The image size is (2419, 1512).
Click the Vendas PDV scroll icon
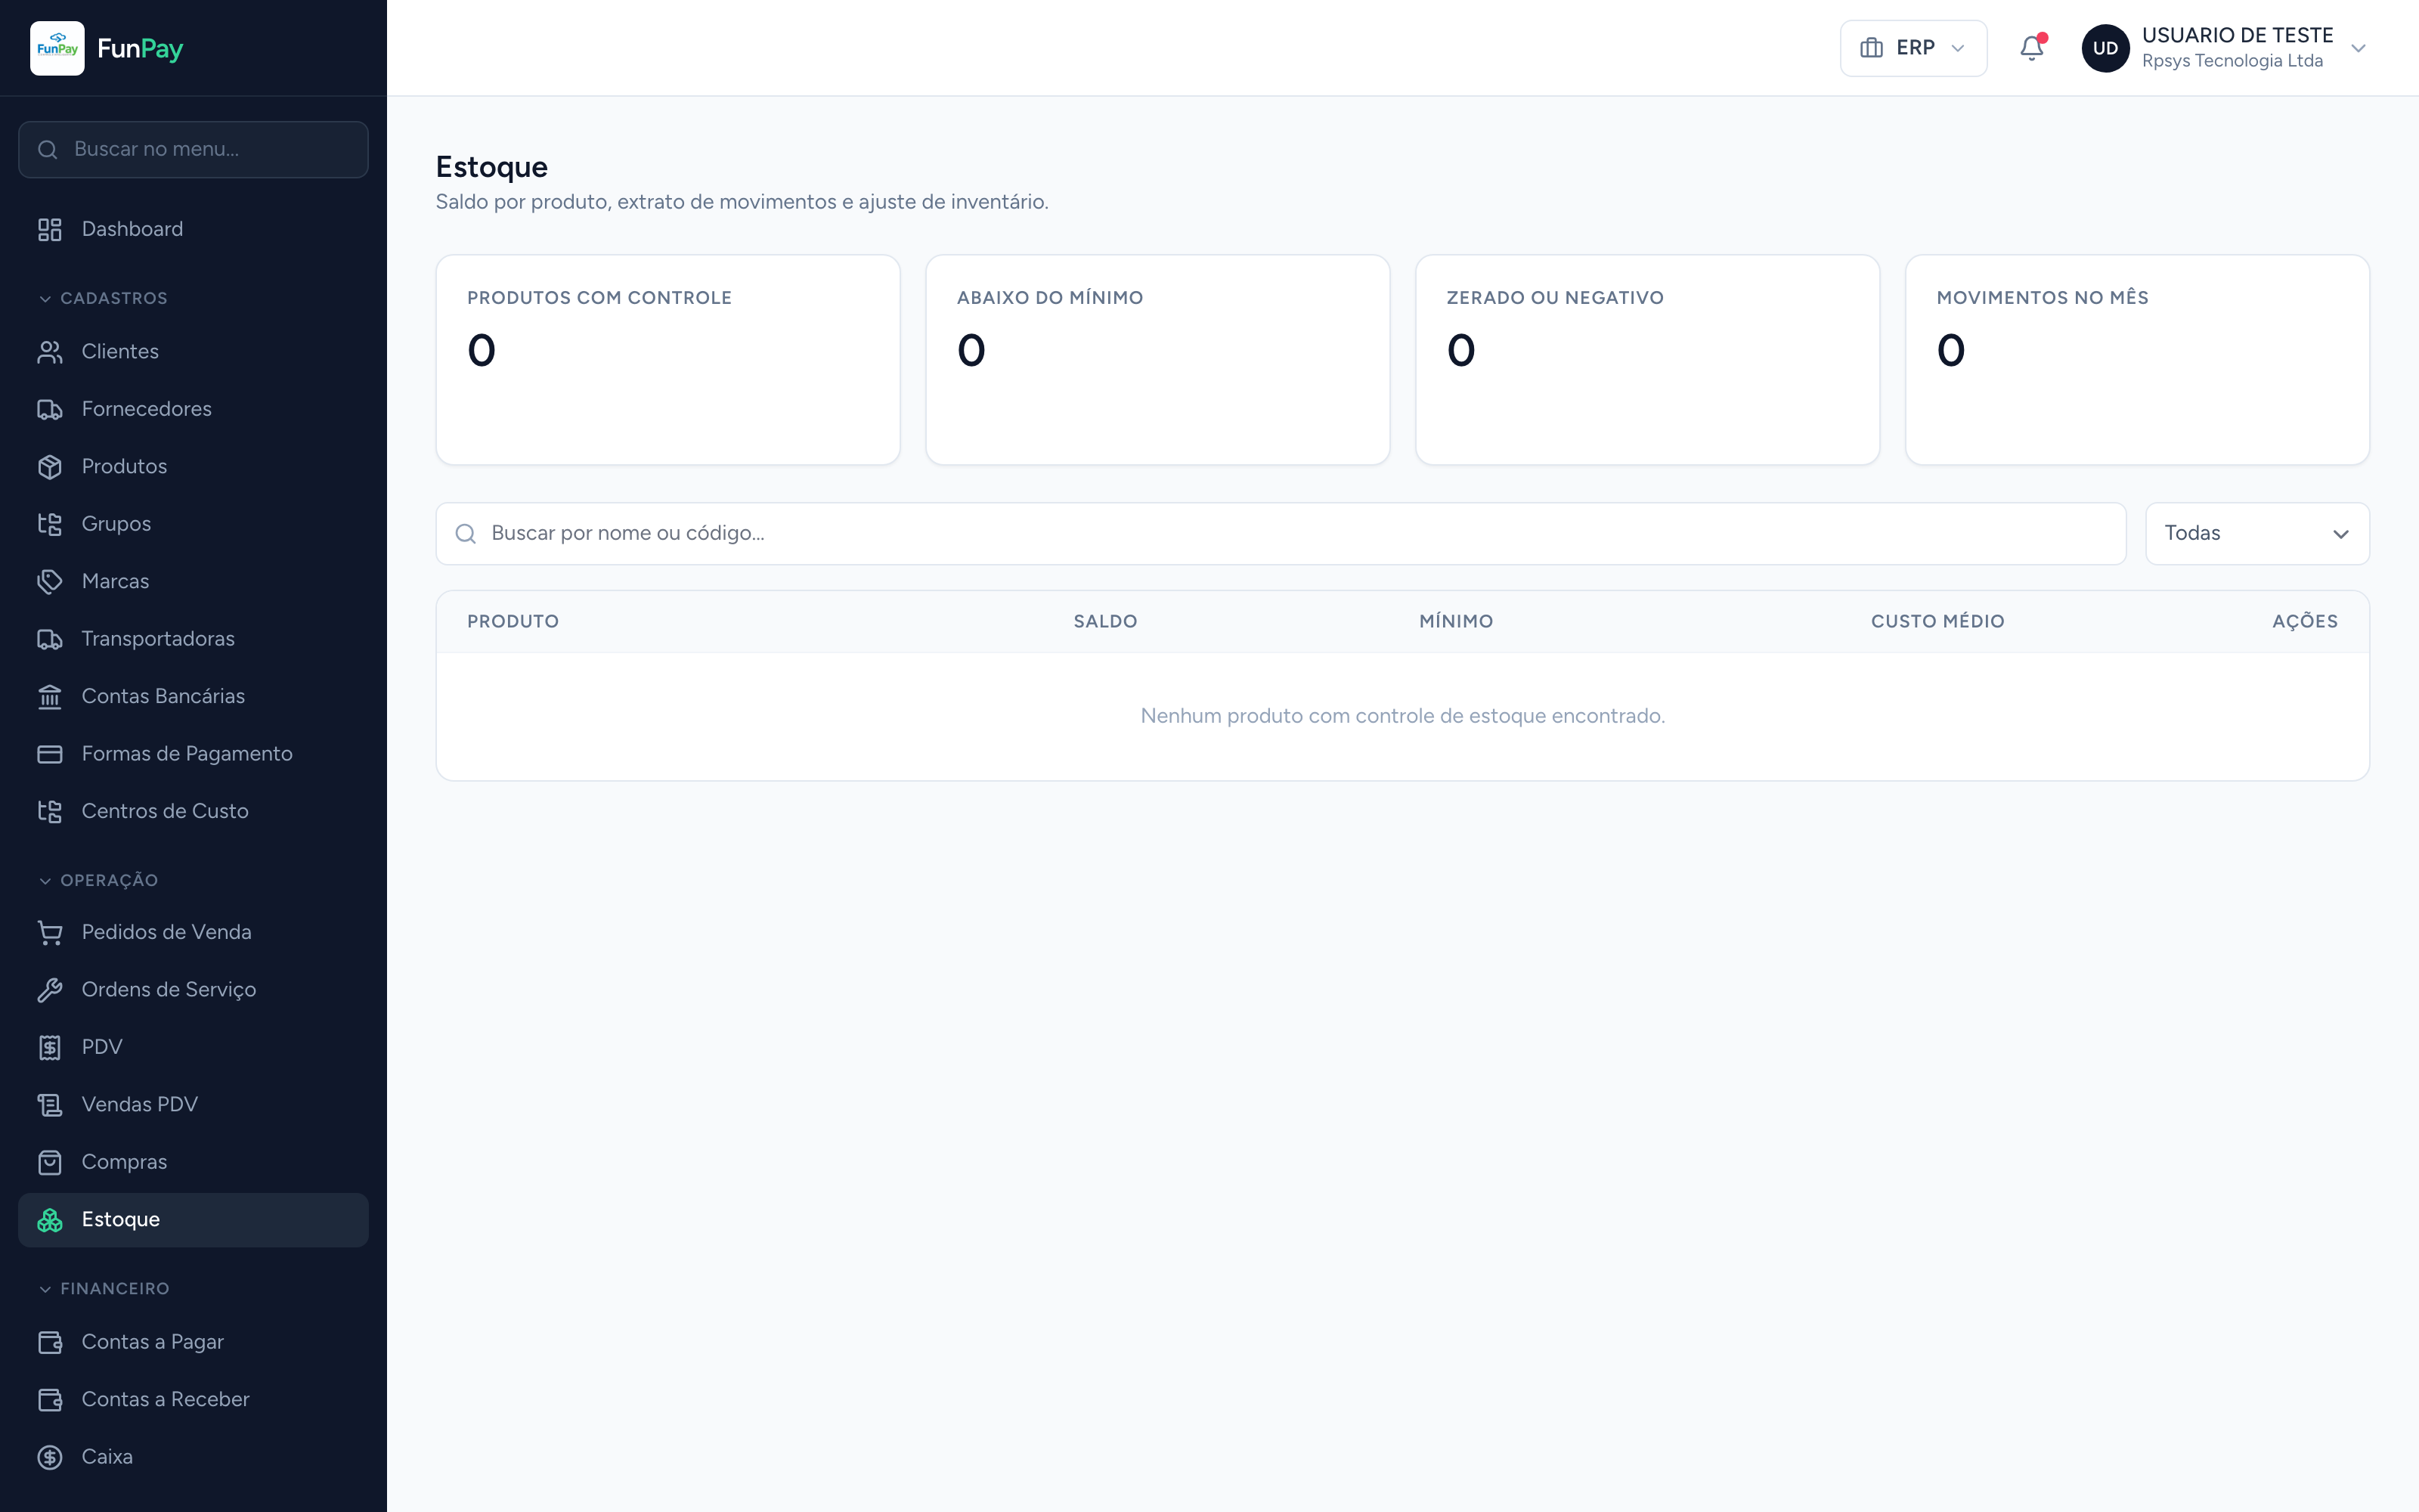pos(50,1105)
